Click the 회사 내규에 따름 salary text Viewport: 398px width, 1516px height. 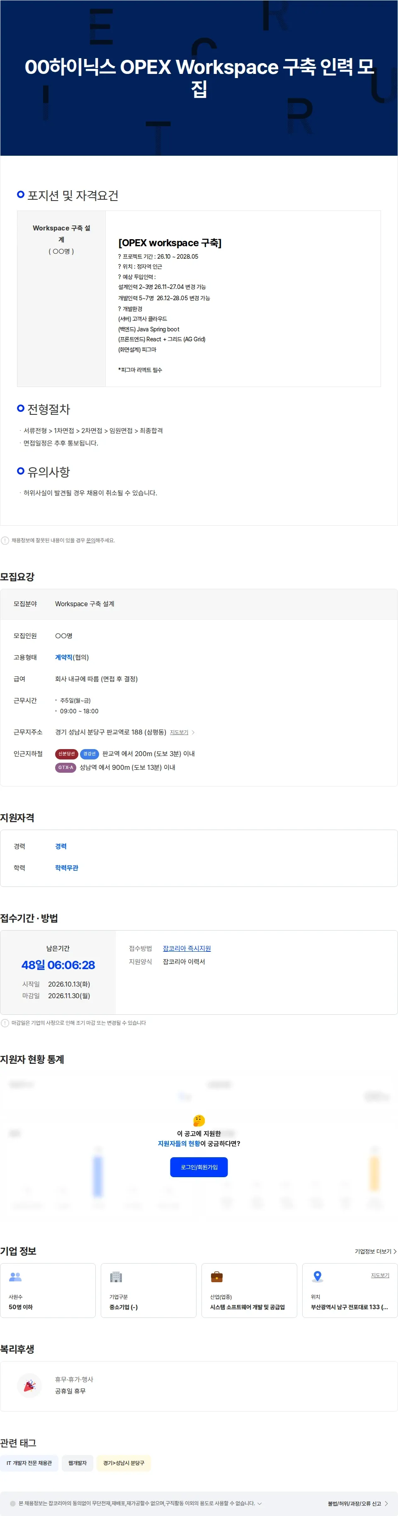tap(97, 678)
